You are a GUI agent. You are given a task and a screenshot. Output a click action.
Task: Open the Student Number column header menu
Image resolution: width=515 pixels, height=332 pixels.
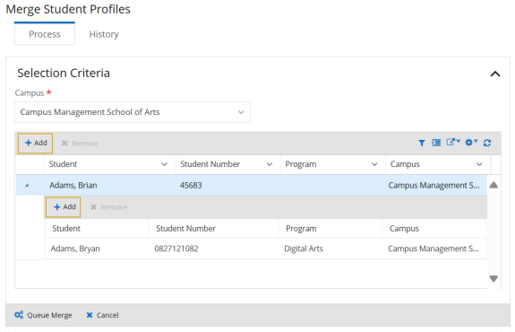point(270,164)
